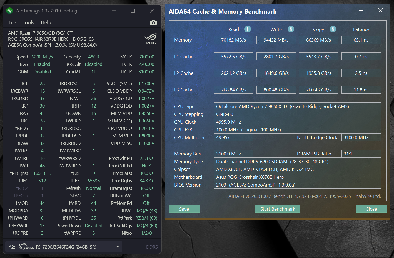Show info for the Write column
This screenshot has width=394, height=258.
coord(291,29)
